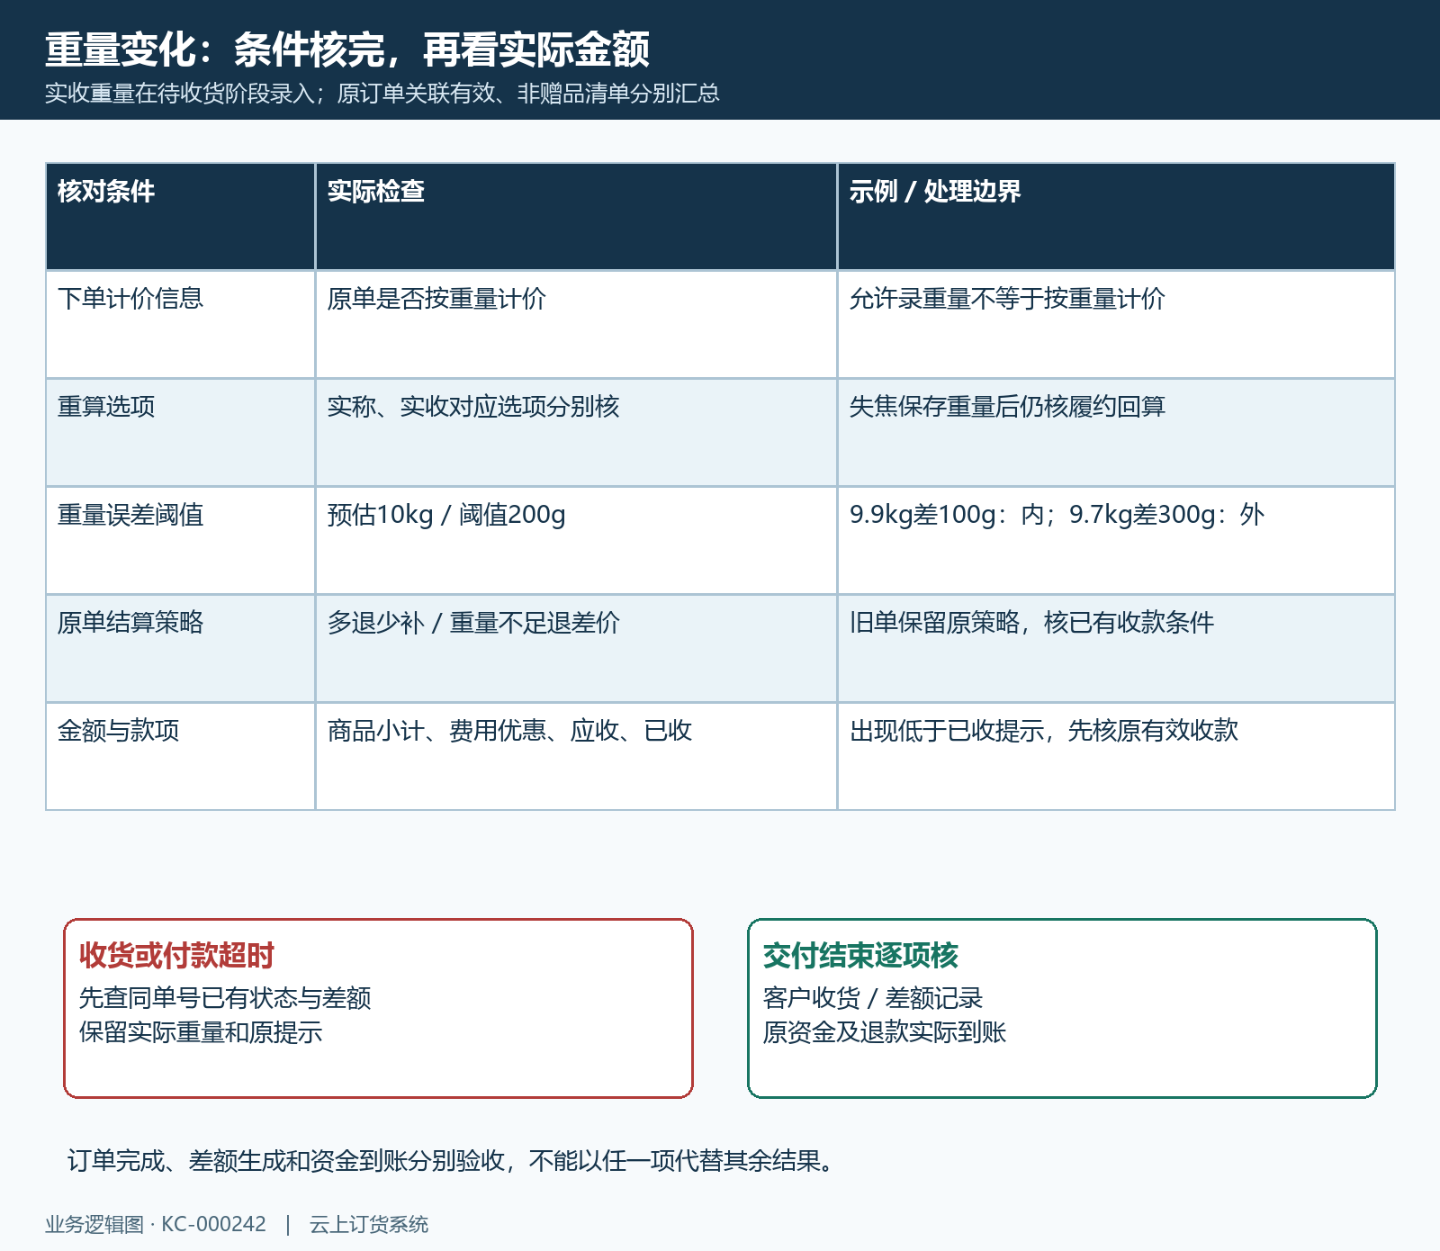This screenshot has height=1251, width=1440.
Task: Click the 实际检查 column header
Action: coord(576,216)
